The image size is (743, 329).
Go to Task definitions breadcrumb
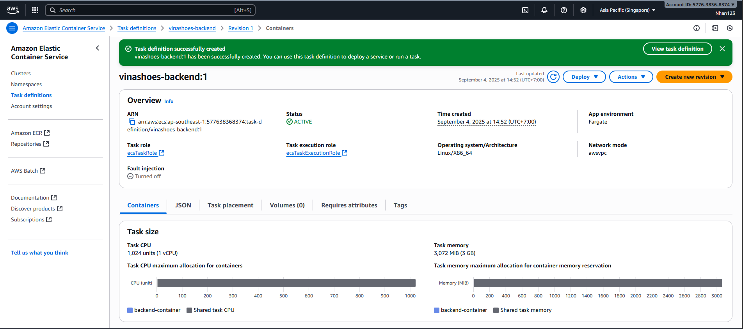point(137,28)
